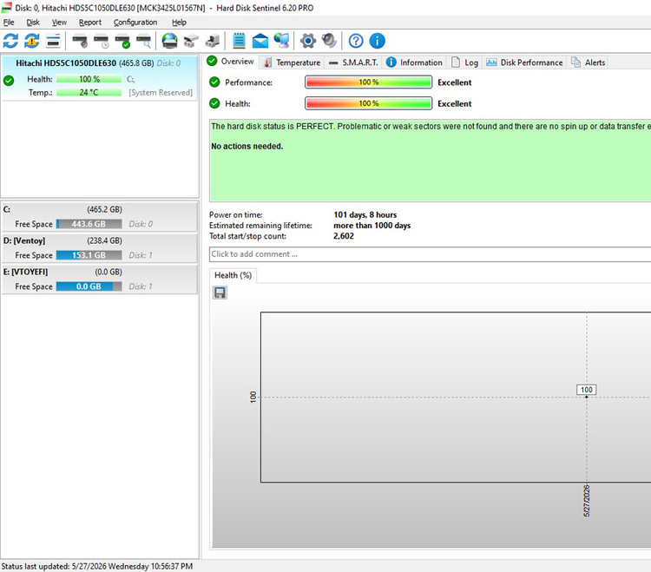Click the green check next to Health label

click(x=214, y=103)
